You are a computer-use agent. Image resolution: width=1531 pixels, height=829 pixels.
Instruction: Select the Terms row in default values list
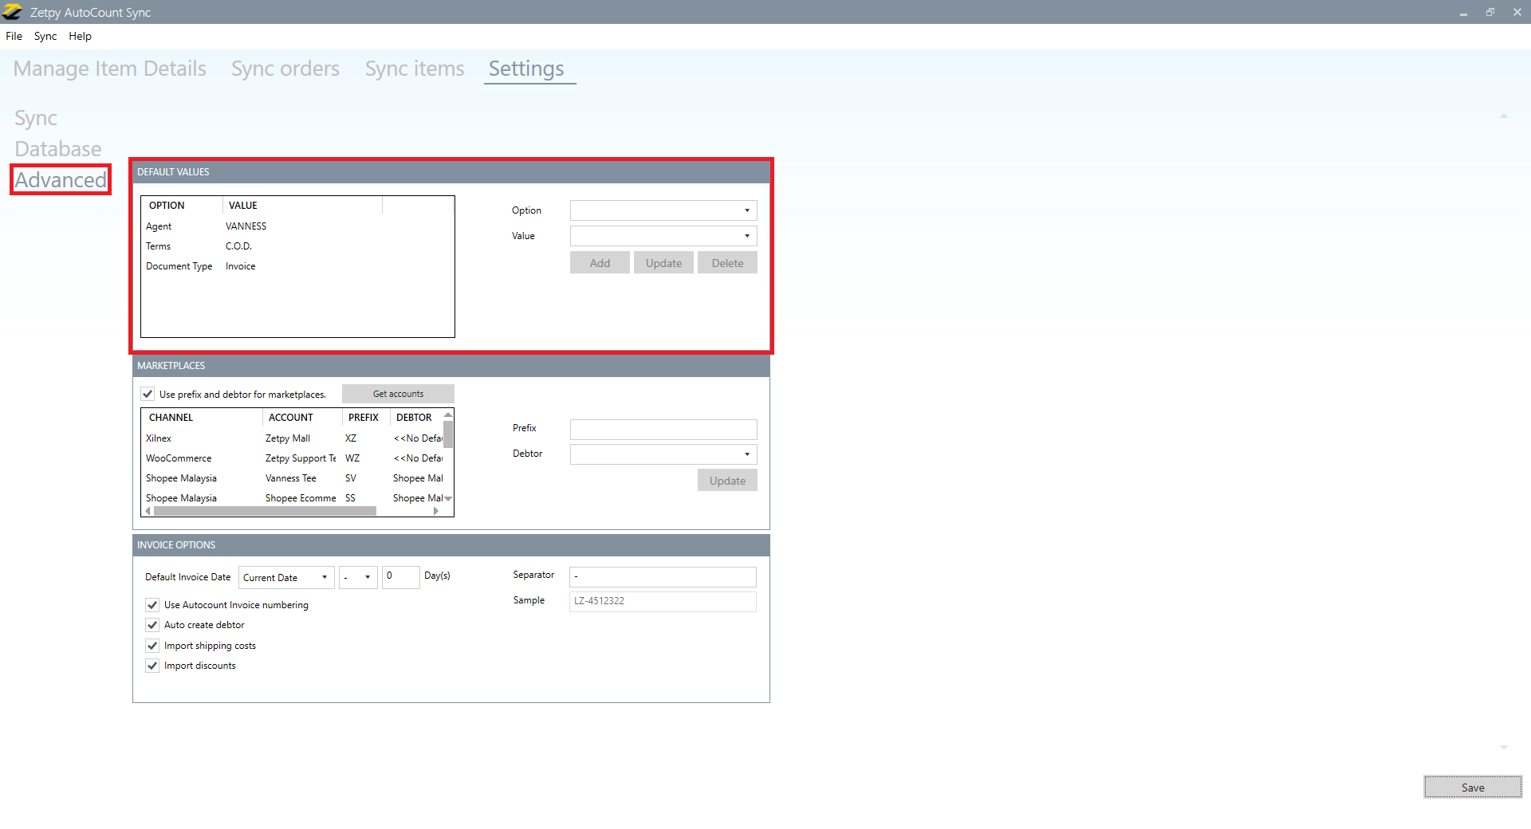(x=297, y=246)
